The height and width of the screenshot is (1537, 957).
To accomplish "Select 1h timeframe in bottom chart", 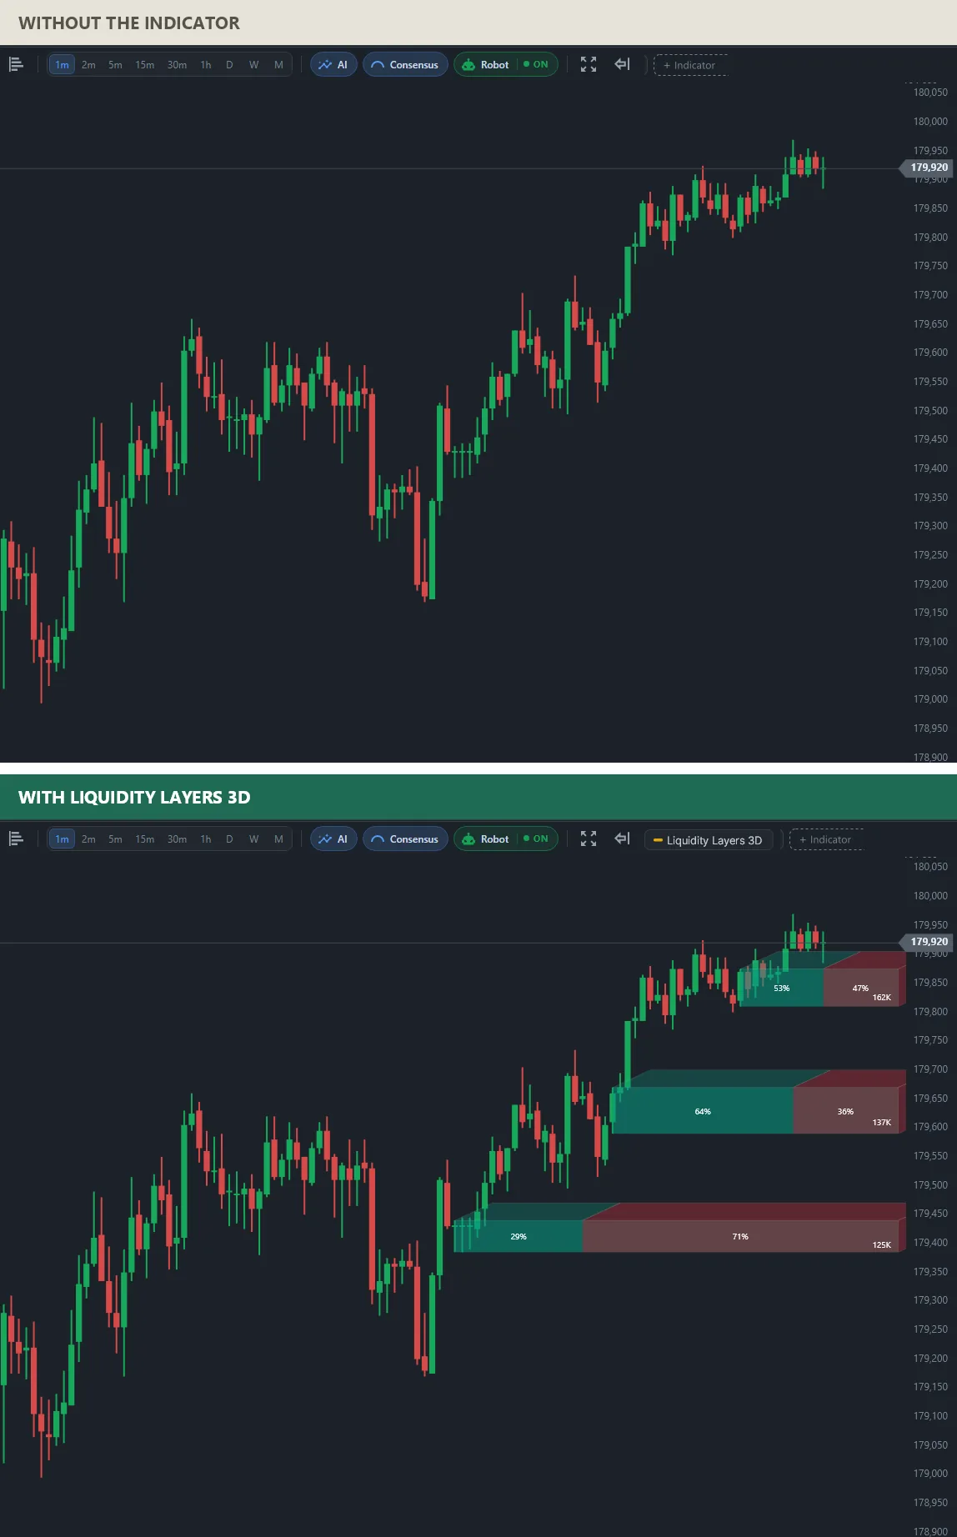I will [206, 839].
